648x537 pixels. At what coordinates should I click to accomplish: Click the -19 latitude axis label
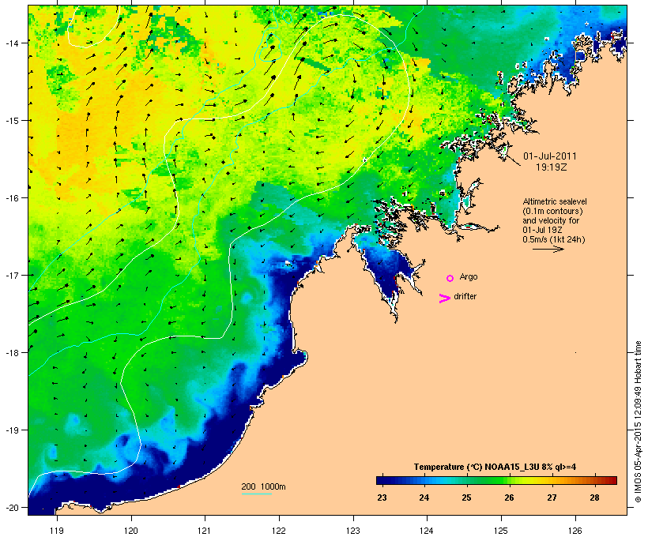(12, 430)
